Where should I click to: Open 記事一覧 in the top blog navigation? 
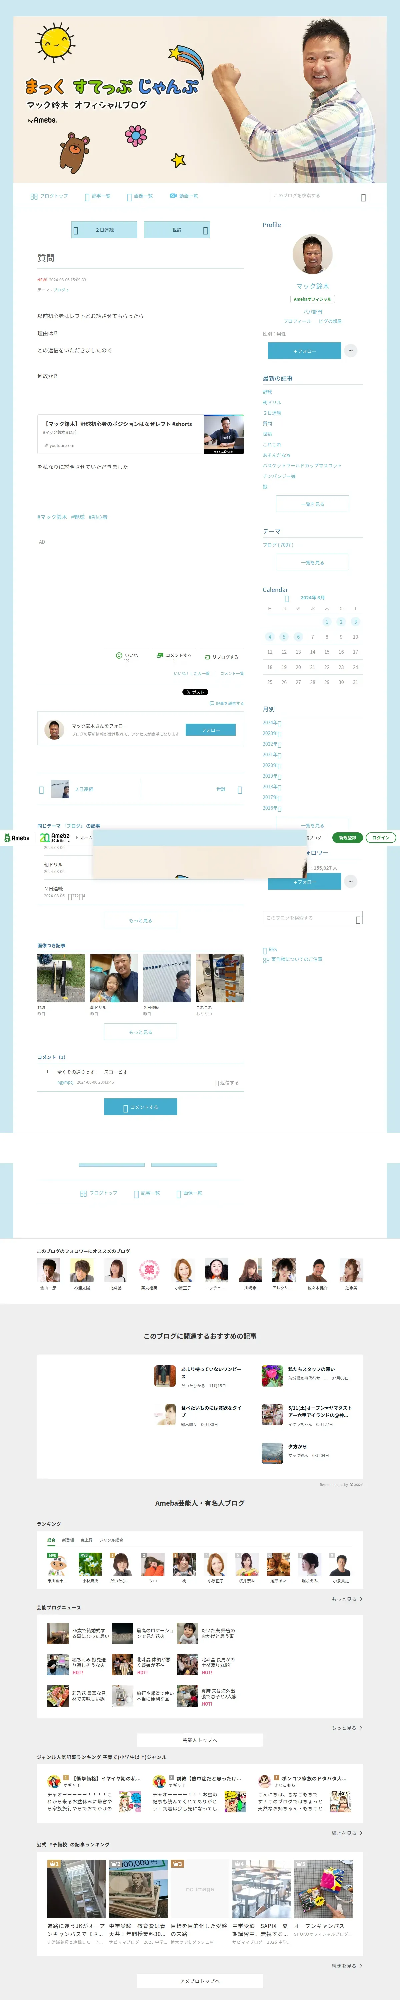coord(98,196)
